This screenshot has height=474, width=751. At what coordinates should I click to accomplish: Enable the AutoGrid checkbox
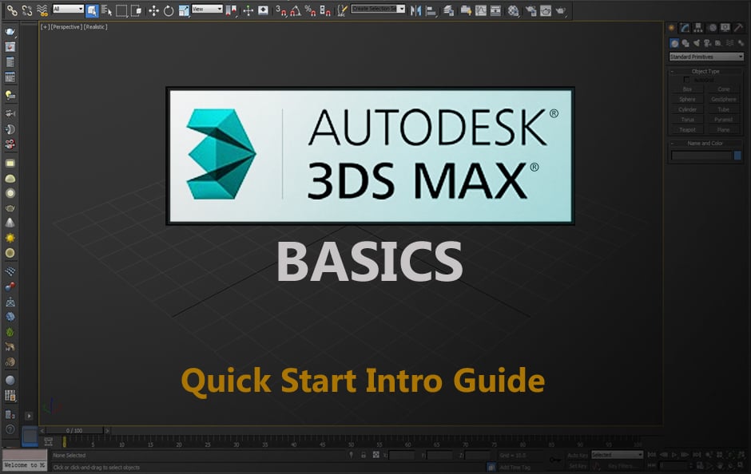686,80
